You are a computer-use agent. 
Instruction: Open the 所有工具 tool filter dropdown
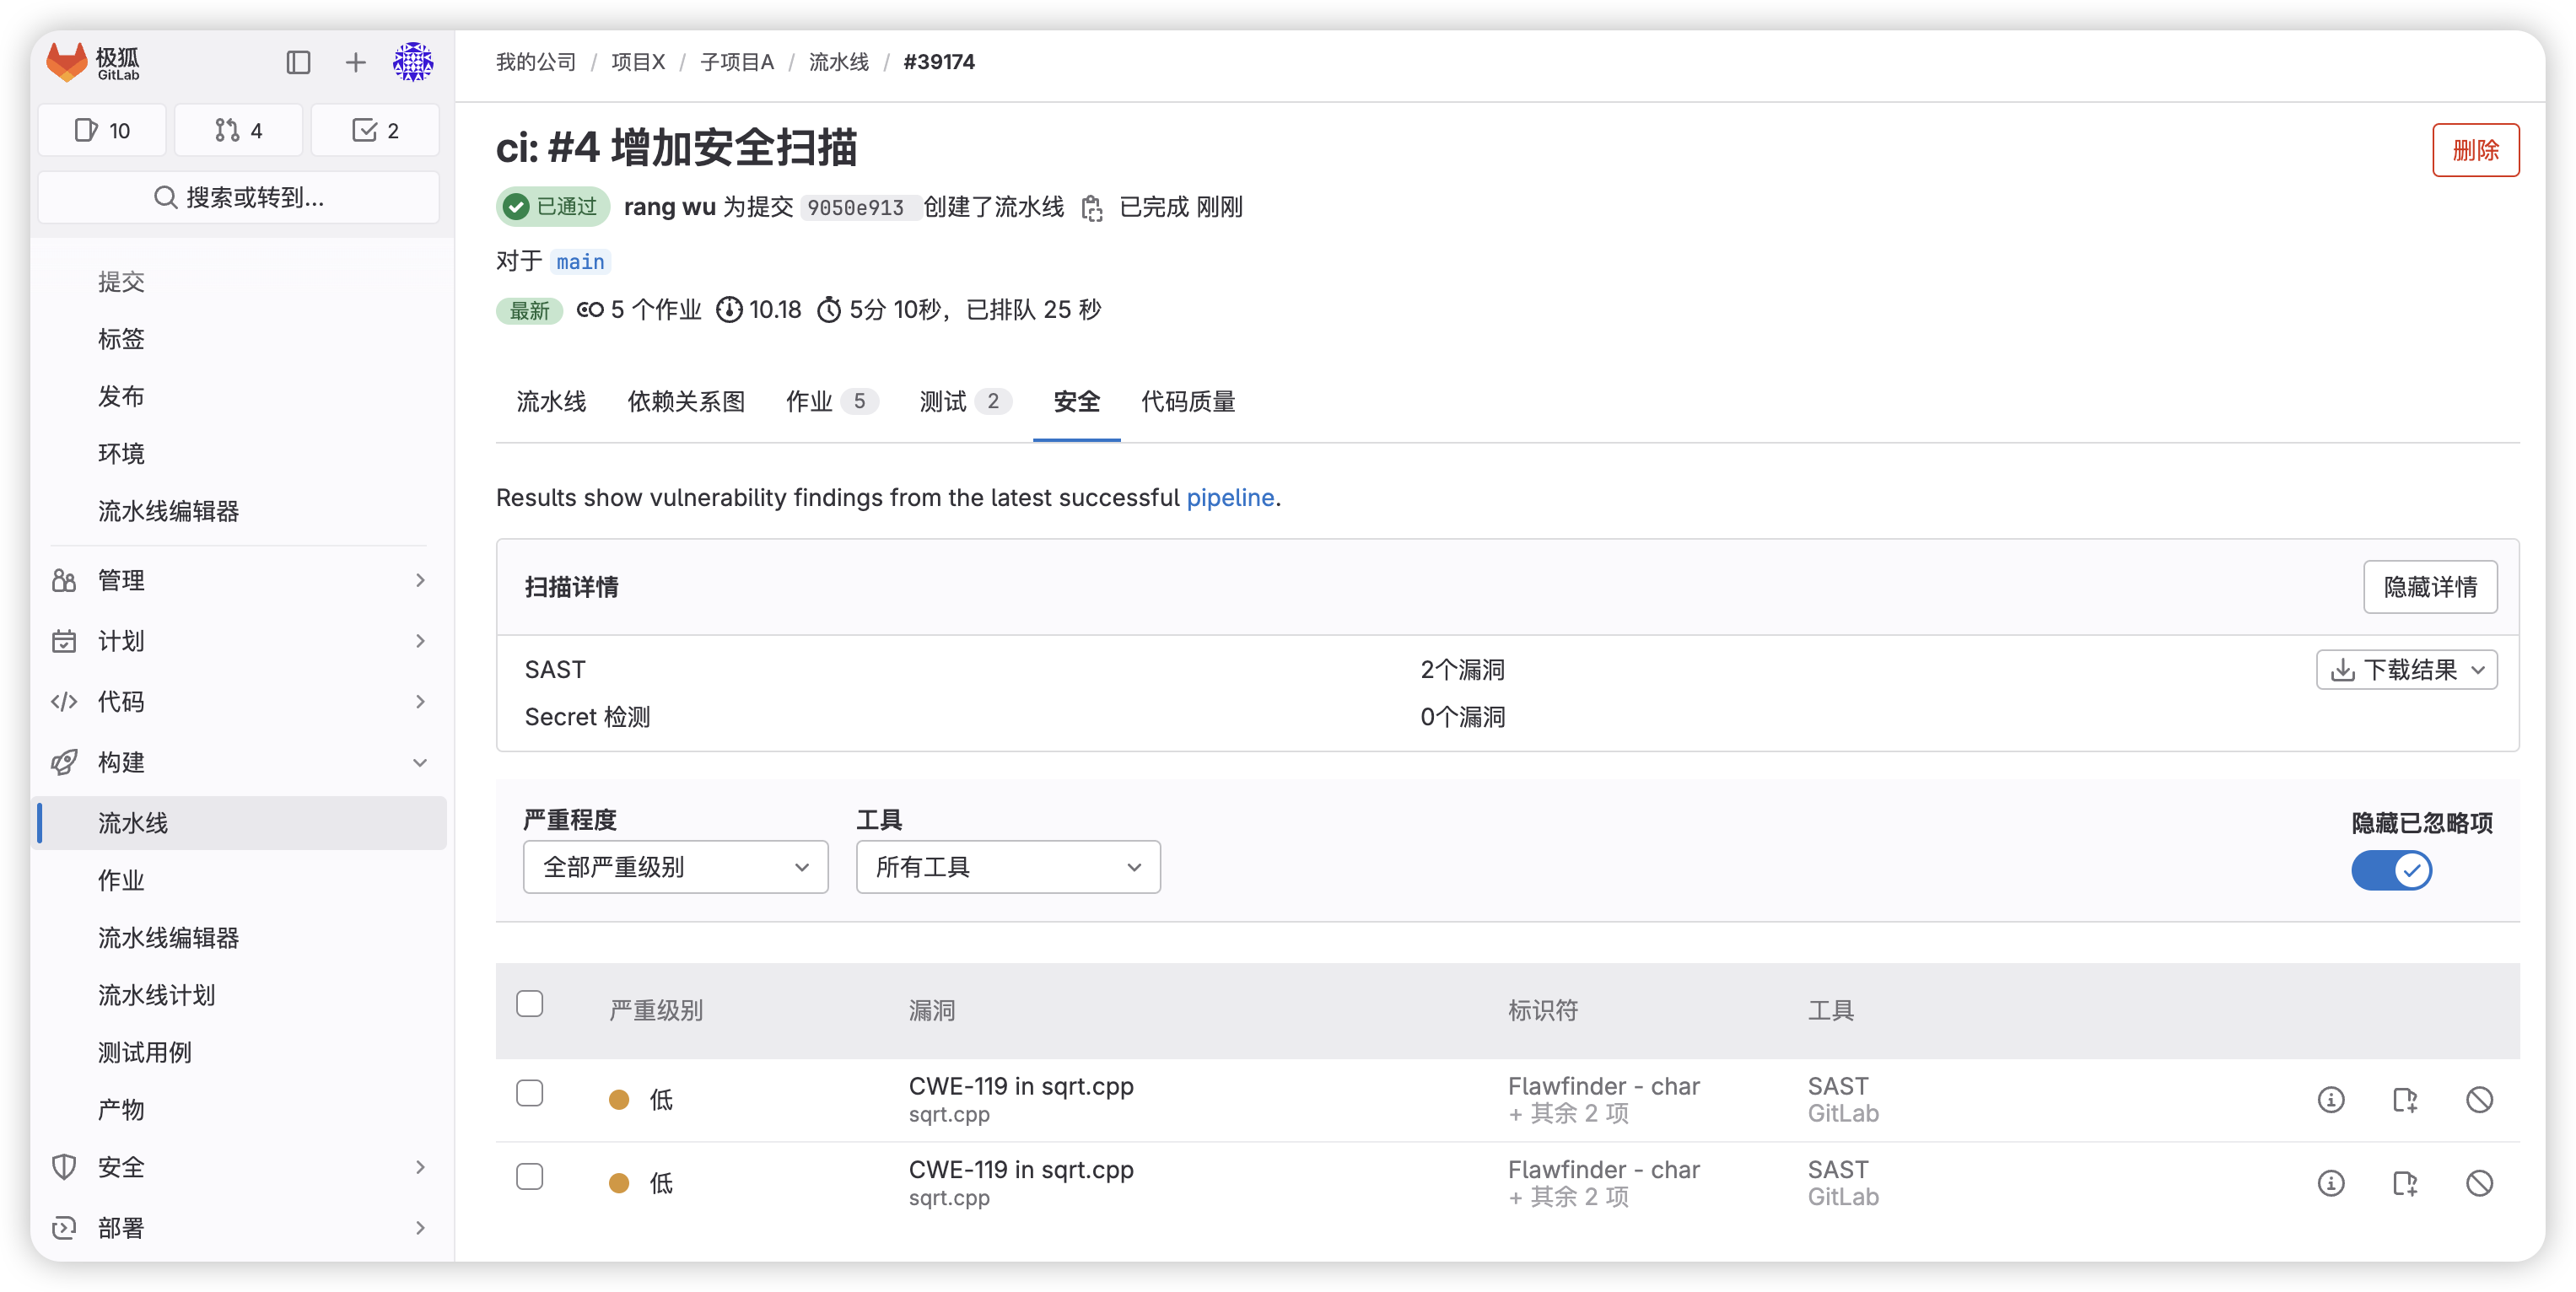[1007, 867]
